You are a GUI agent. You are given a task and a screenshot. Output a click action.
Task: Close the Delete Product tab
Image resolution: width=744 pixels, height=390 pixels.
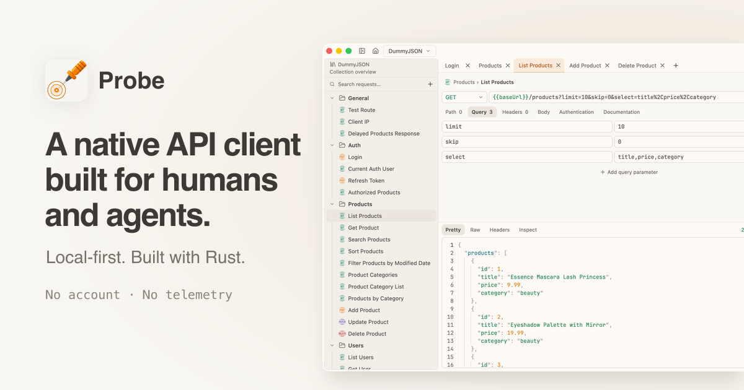click(x=662, y=66)
